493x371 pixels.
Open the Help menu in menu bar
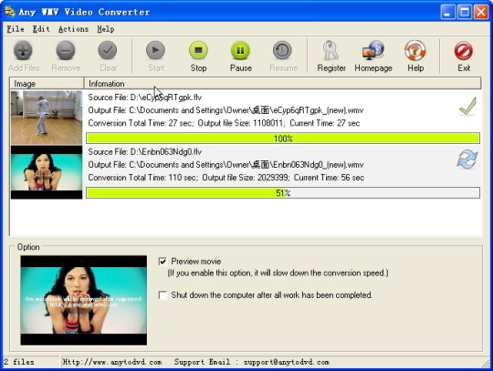106,29
